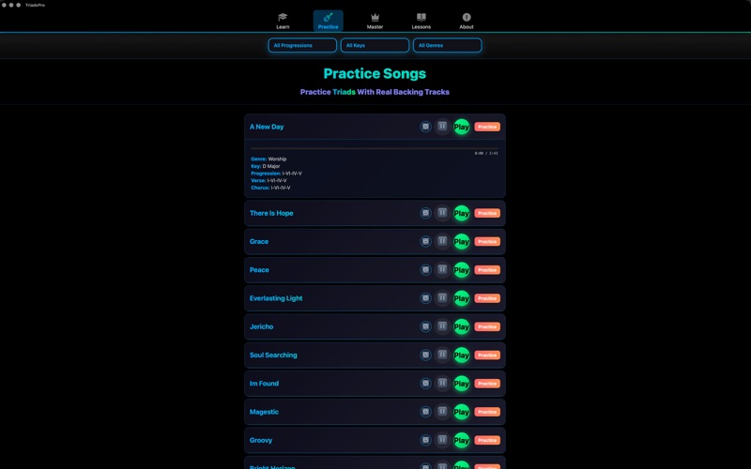Play the Everlasting Light backing track
This screenshot has height=469, width=751.
point(462,298)
